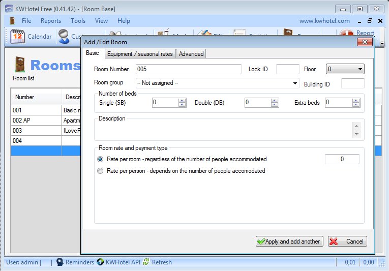Increase the Double (DB) beds spinner
This screenshot has width=389, height=271.
tap(275, 100)
